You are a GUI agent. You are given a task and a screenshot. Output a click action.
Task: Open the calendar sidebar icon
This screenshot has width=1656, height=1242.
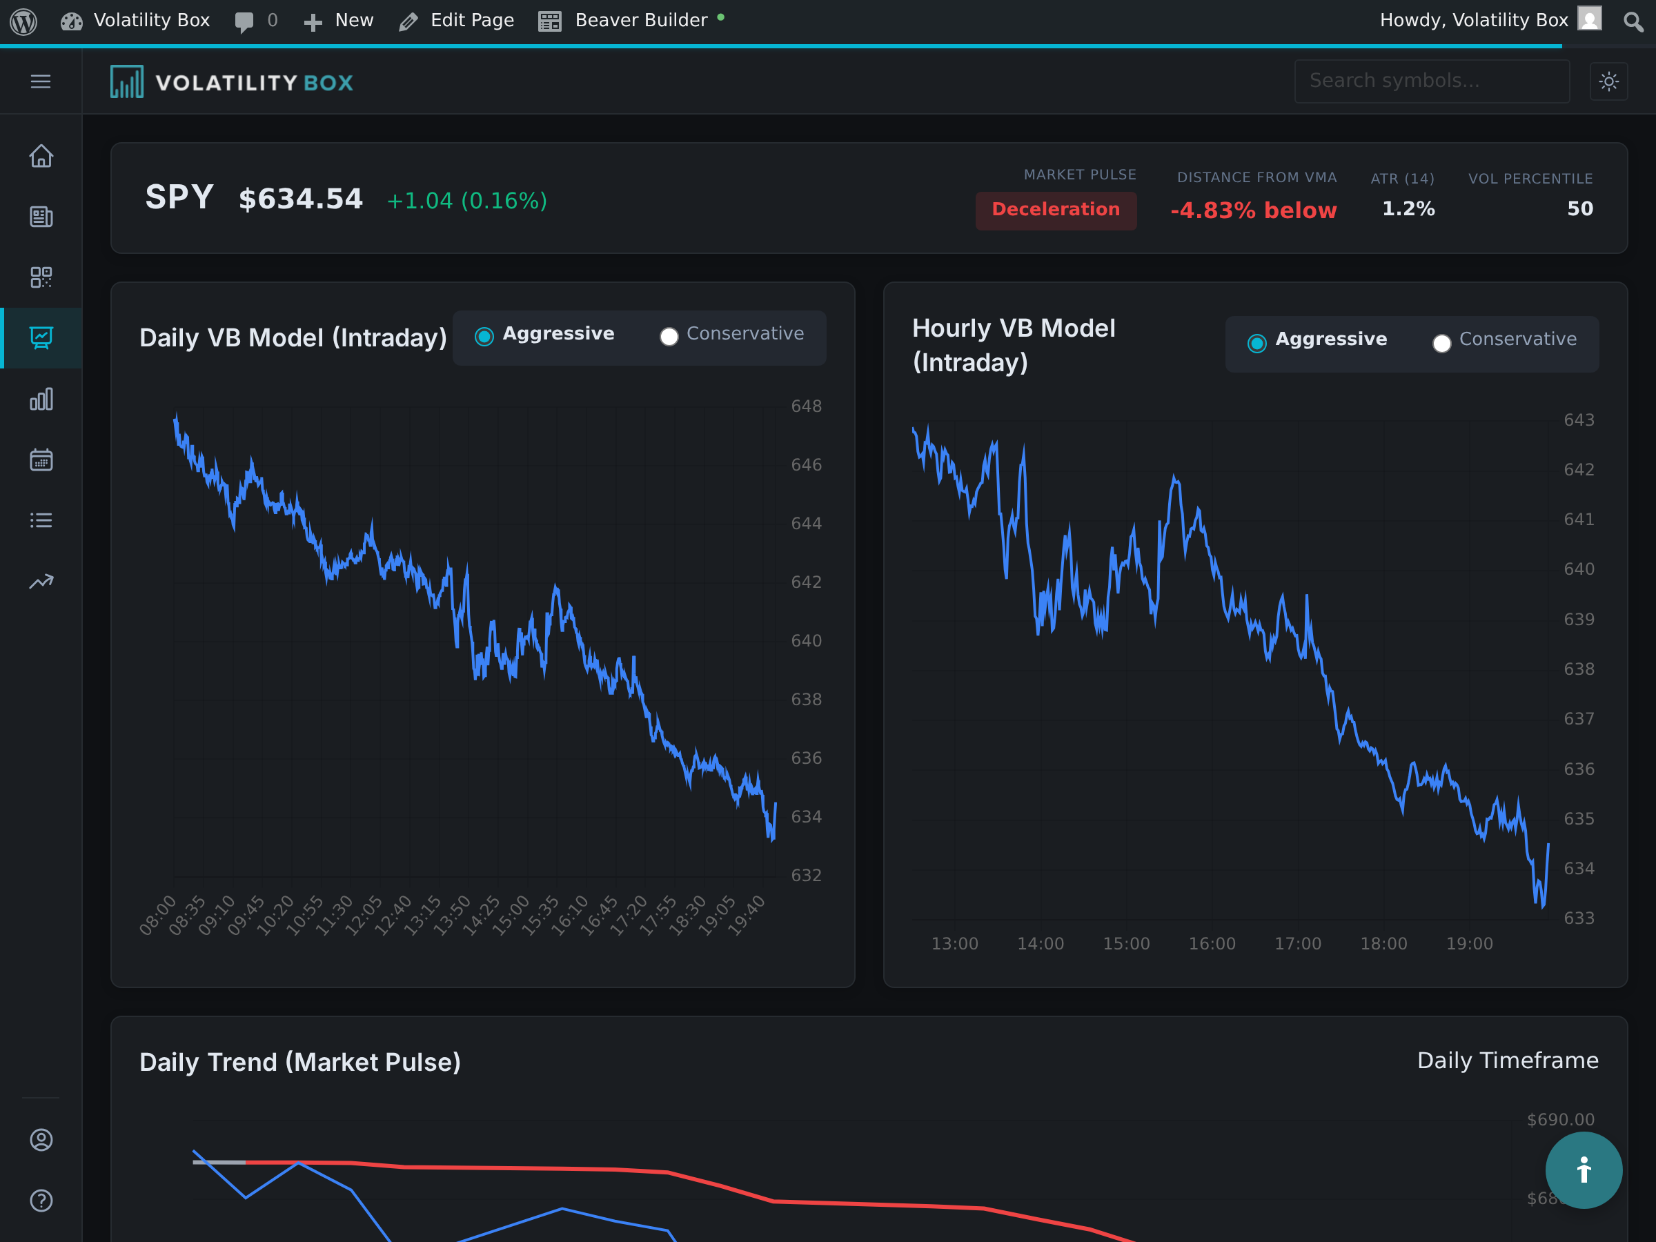point(41,460)
